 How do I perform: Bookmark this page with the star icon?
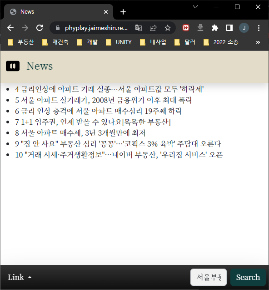[x=168, y=28]
